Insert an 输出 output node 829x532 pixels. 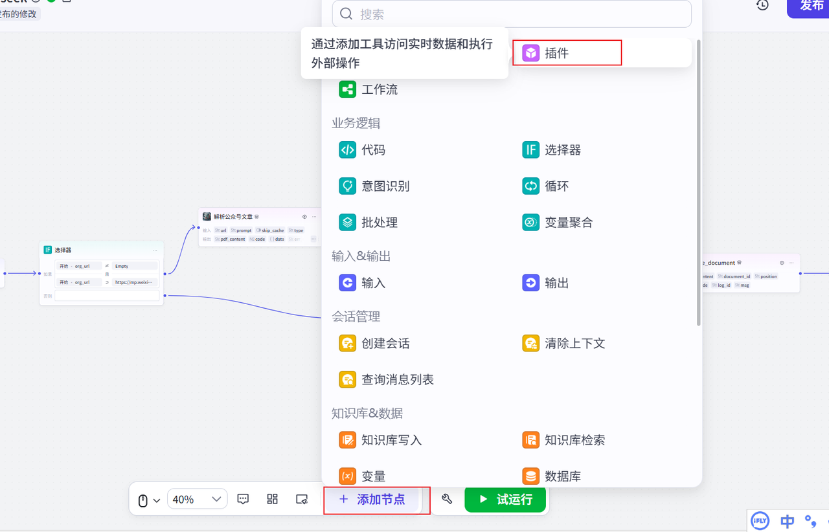coord(545,283)
